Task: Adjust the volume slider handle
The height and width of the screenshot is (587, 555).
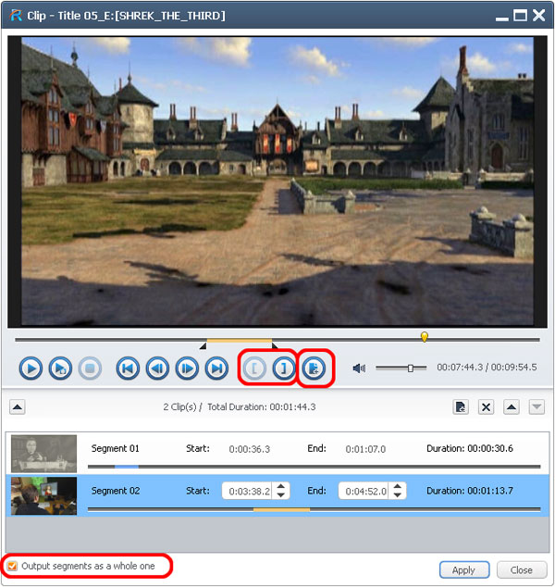Action: pos(411,368)
